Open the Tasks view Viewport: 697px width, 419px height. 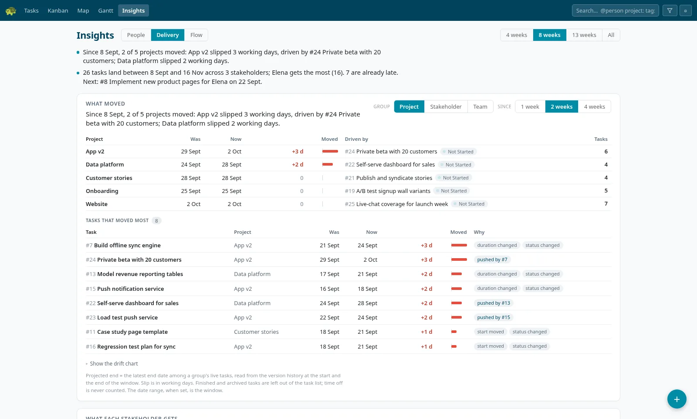[x=31, y=10]
